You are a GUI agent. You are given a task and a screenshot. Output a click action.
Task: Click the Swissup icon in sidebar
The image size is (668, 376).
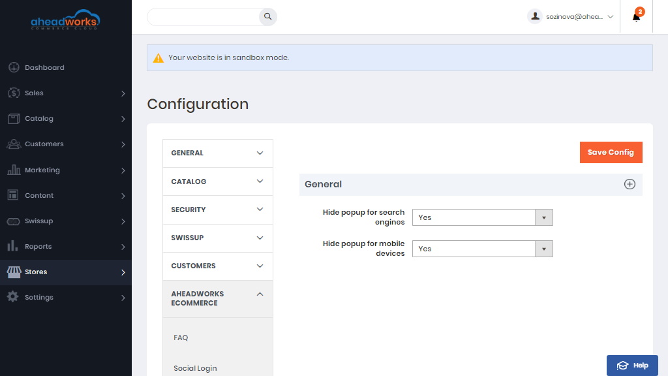click(x=13, y=221)
